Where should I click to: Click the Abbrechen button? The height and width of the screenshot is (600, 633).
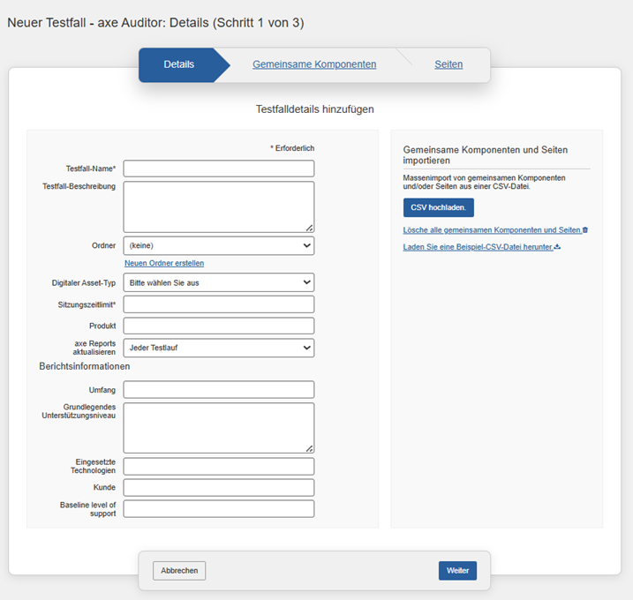point(179,571)
